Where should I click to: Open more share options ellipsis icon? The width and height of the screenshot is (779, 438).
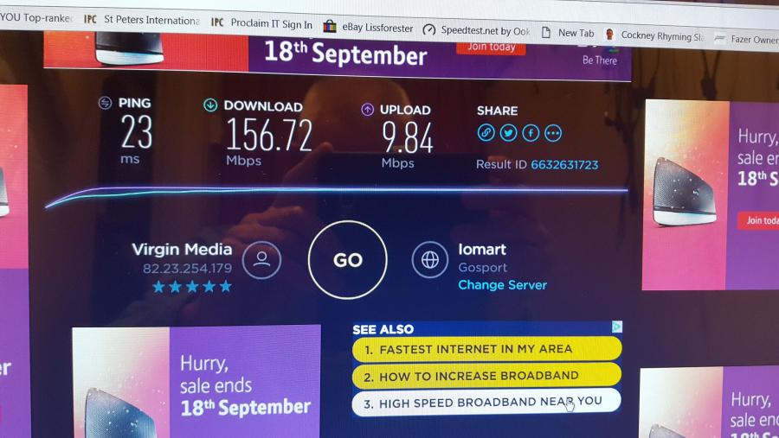tap(553, 133)
